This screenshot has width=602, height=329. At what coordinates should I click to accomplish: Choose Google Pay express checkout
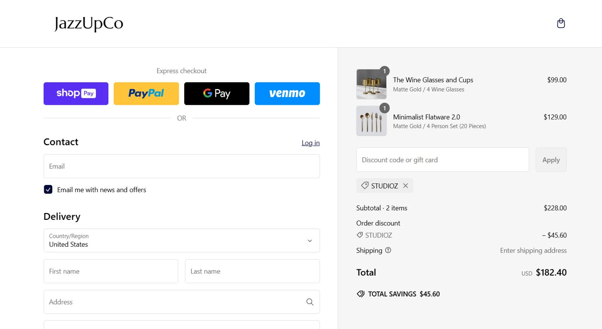[x=217, y=93]
